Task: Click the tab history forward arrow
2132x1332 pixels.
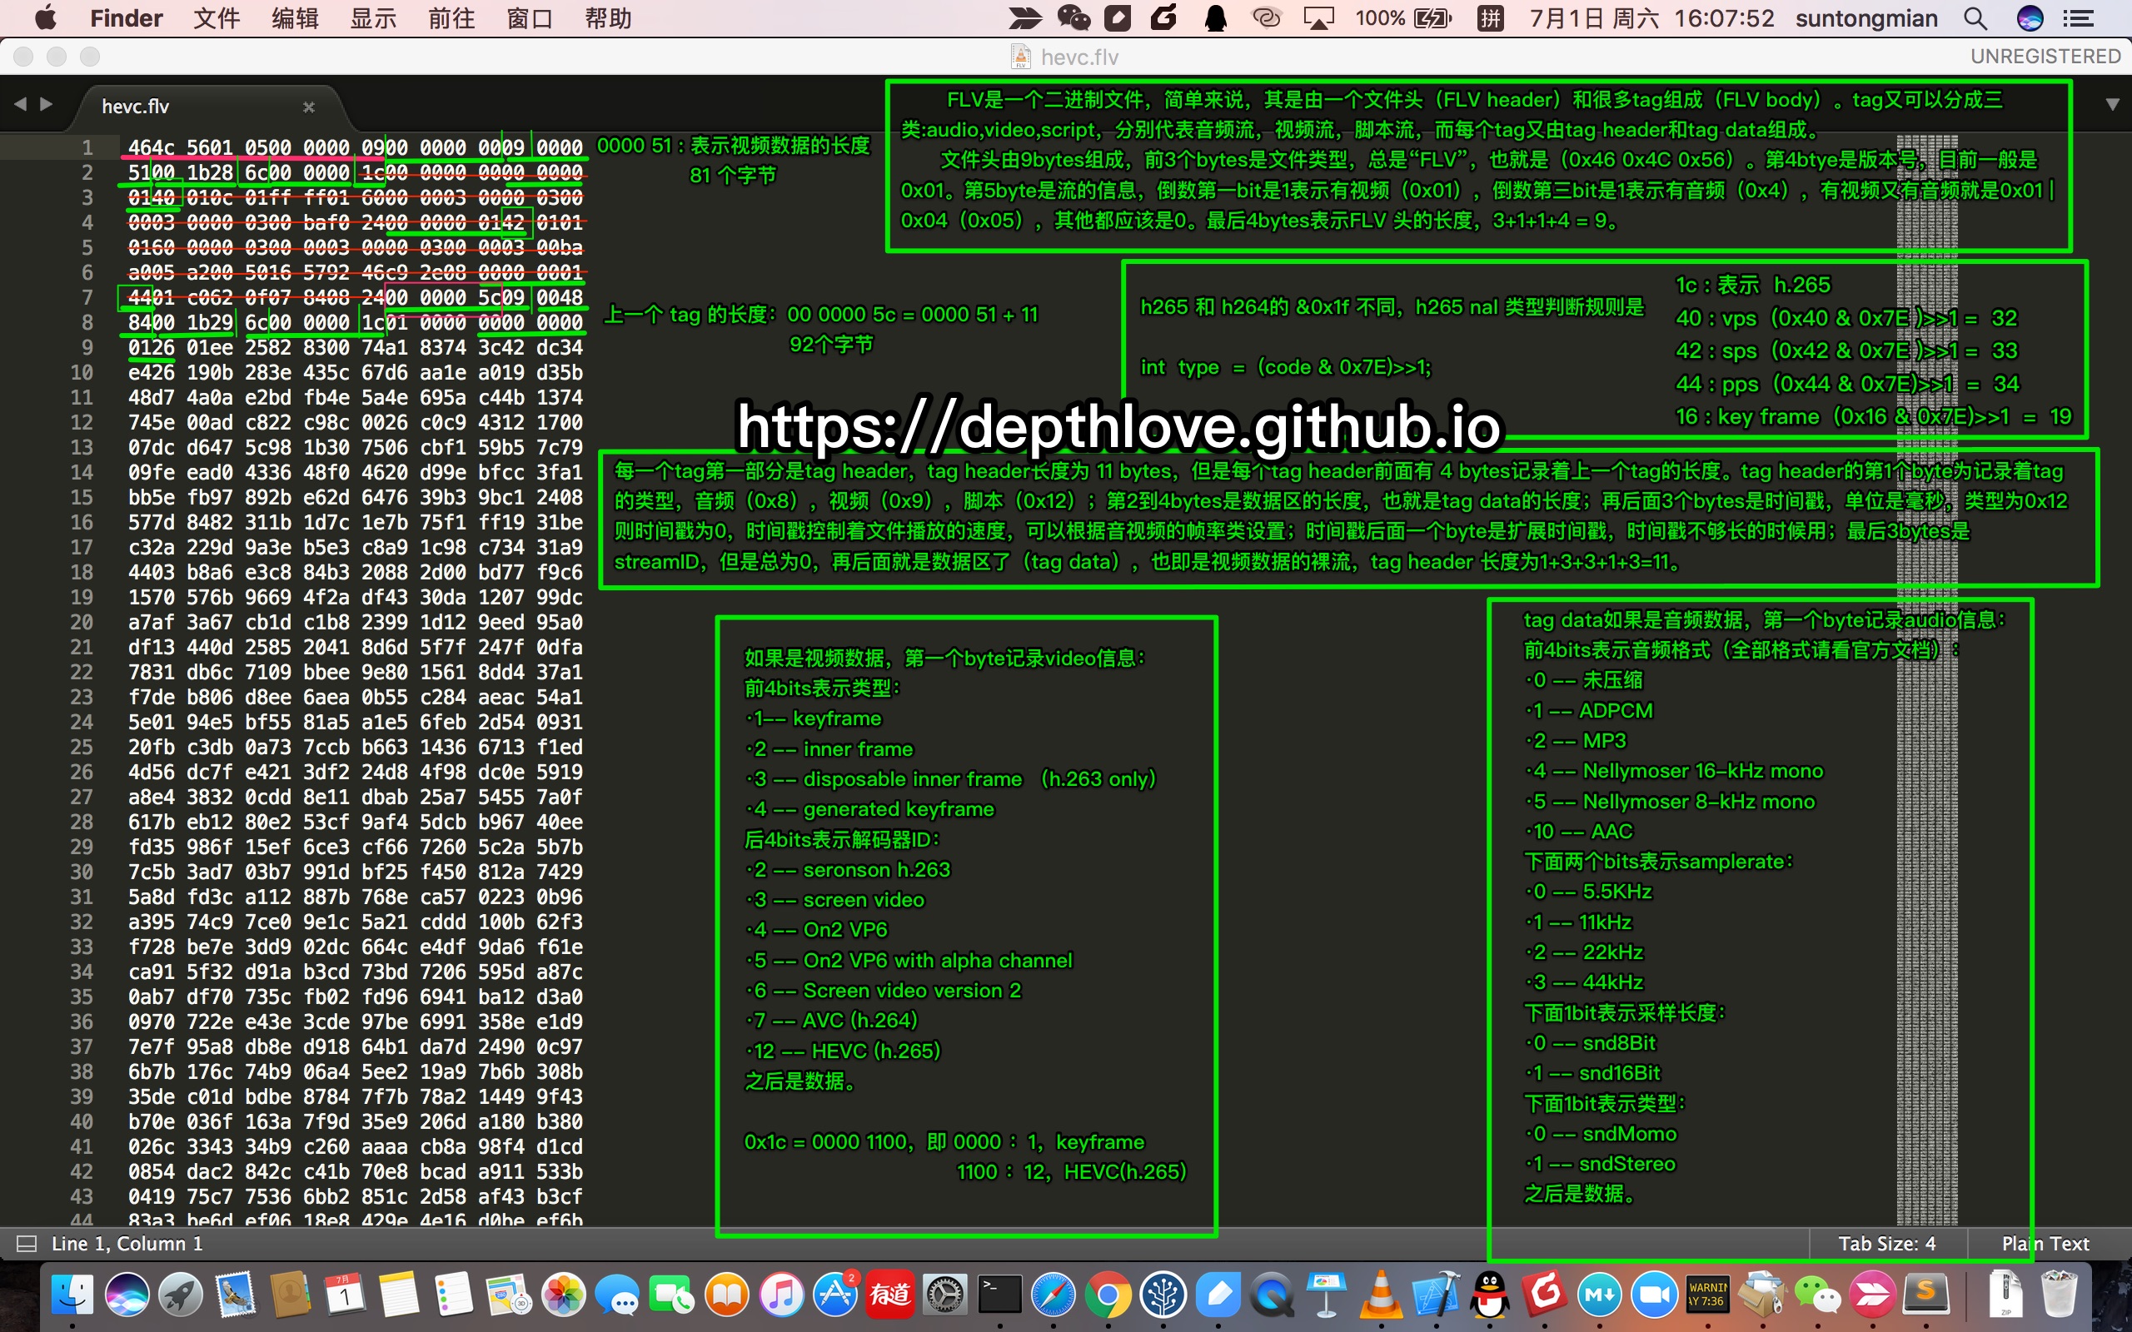Action: [x=47, y=104]
